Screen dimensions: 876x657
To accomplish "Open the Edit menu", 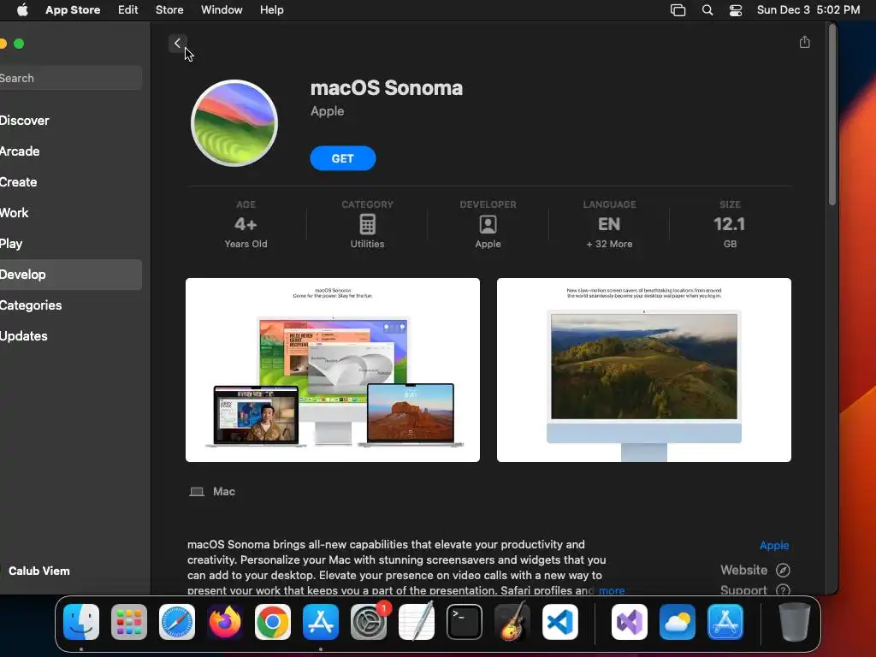I will point(128,10).
